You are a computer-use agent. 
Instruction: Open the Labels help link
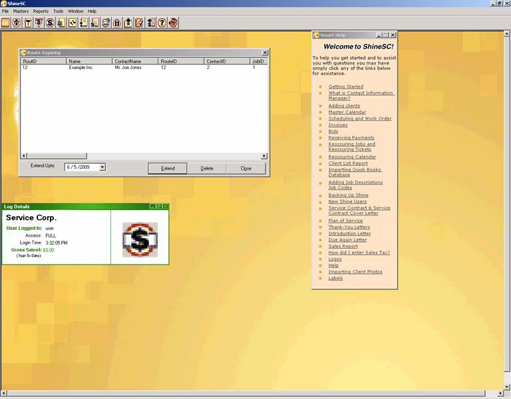pyautogui.click(x=335, y=278)
